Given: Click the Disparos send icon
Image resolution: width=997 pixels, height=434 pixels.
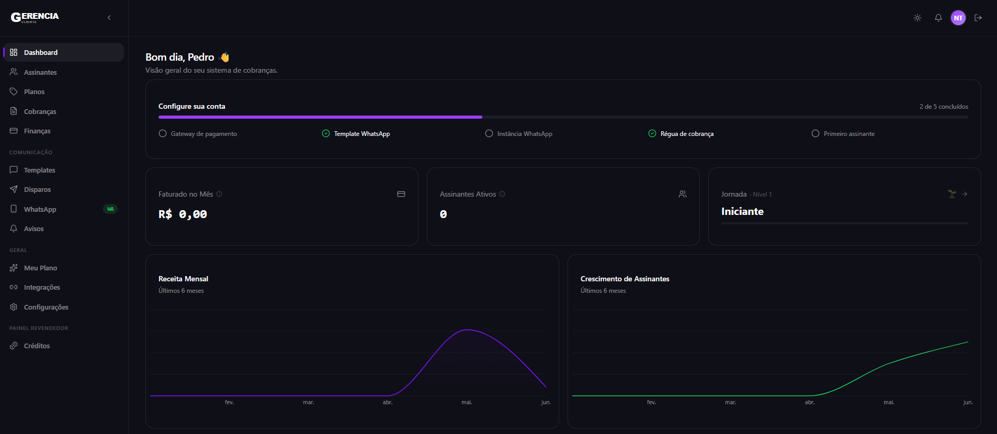Looking at the screenshot, I should tap(14, 189).
